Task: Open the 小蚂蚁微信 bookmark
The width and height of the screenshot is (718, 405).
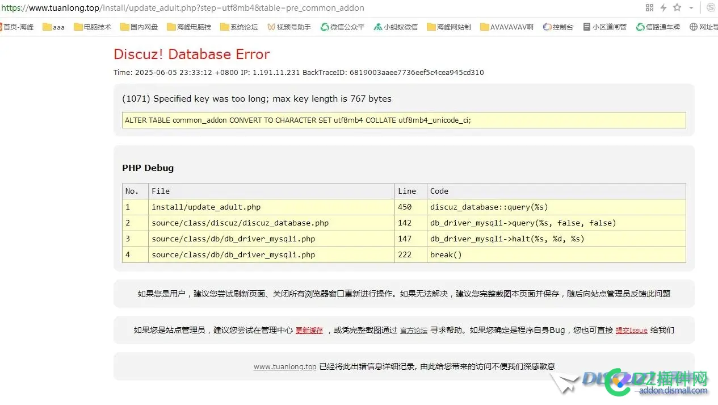Action: (x=396, y=27)
